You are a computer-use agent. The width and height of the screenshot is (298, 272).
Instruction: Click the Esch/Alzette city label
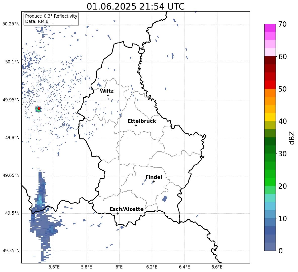(x=127, y=209)
